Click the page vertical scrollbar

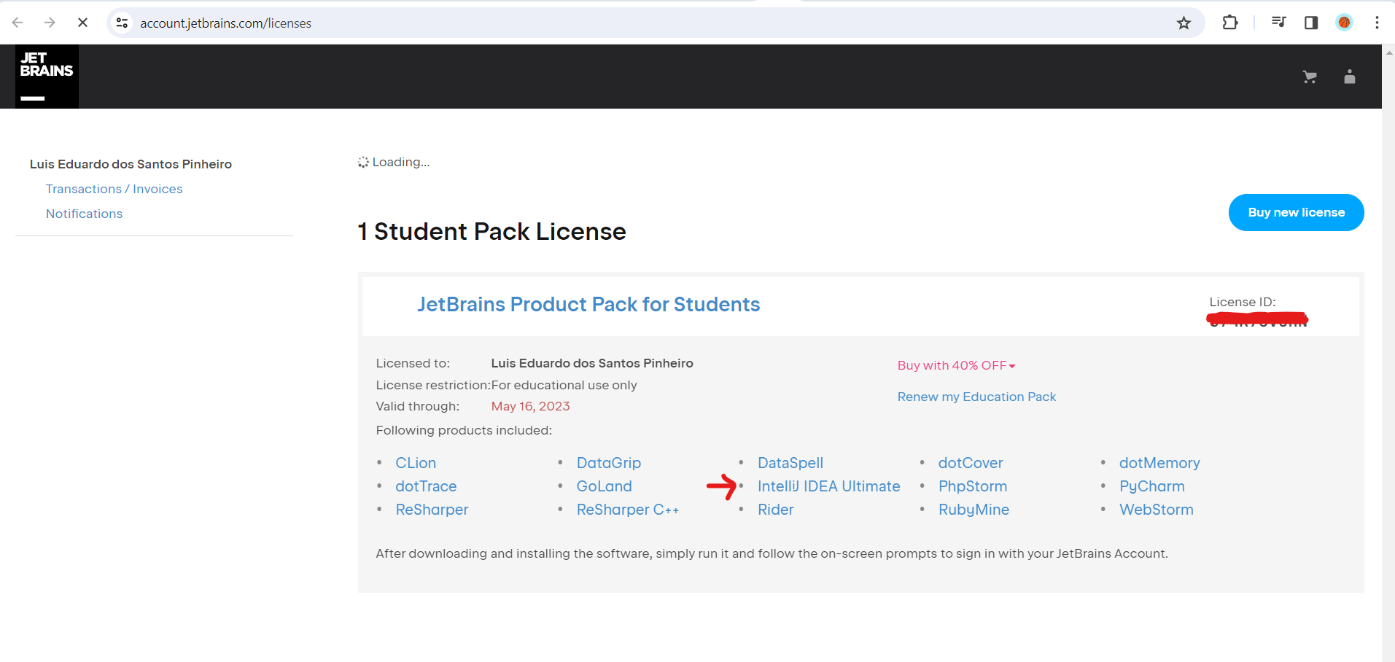click(1388, 353)
